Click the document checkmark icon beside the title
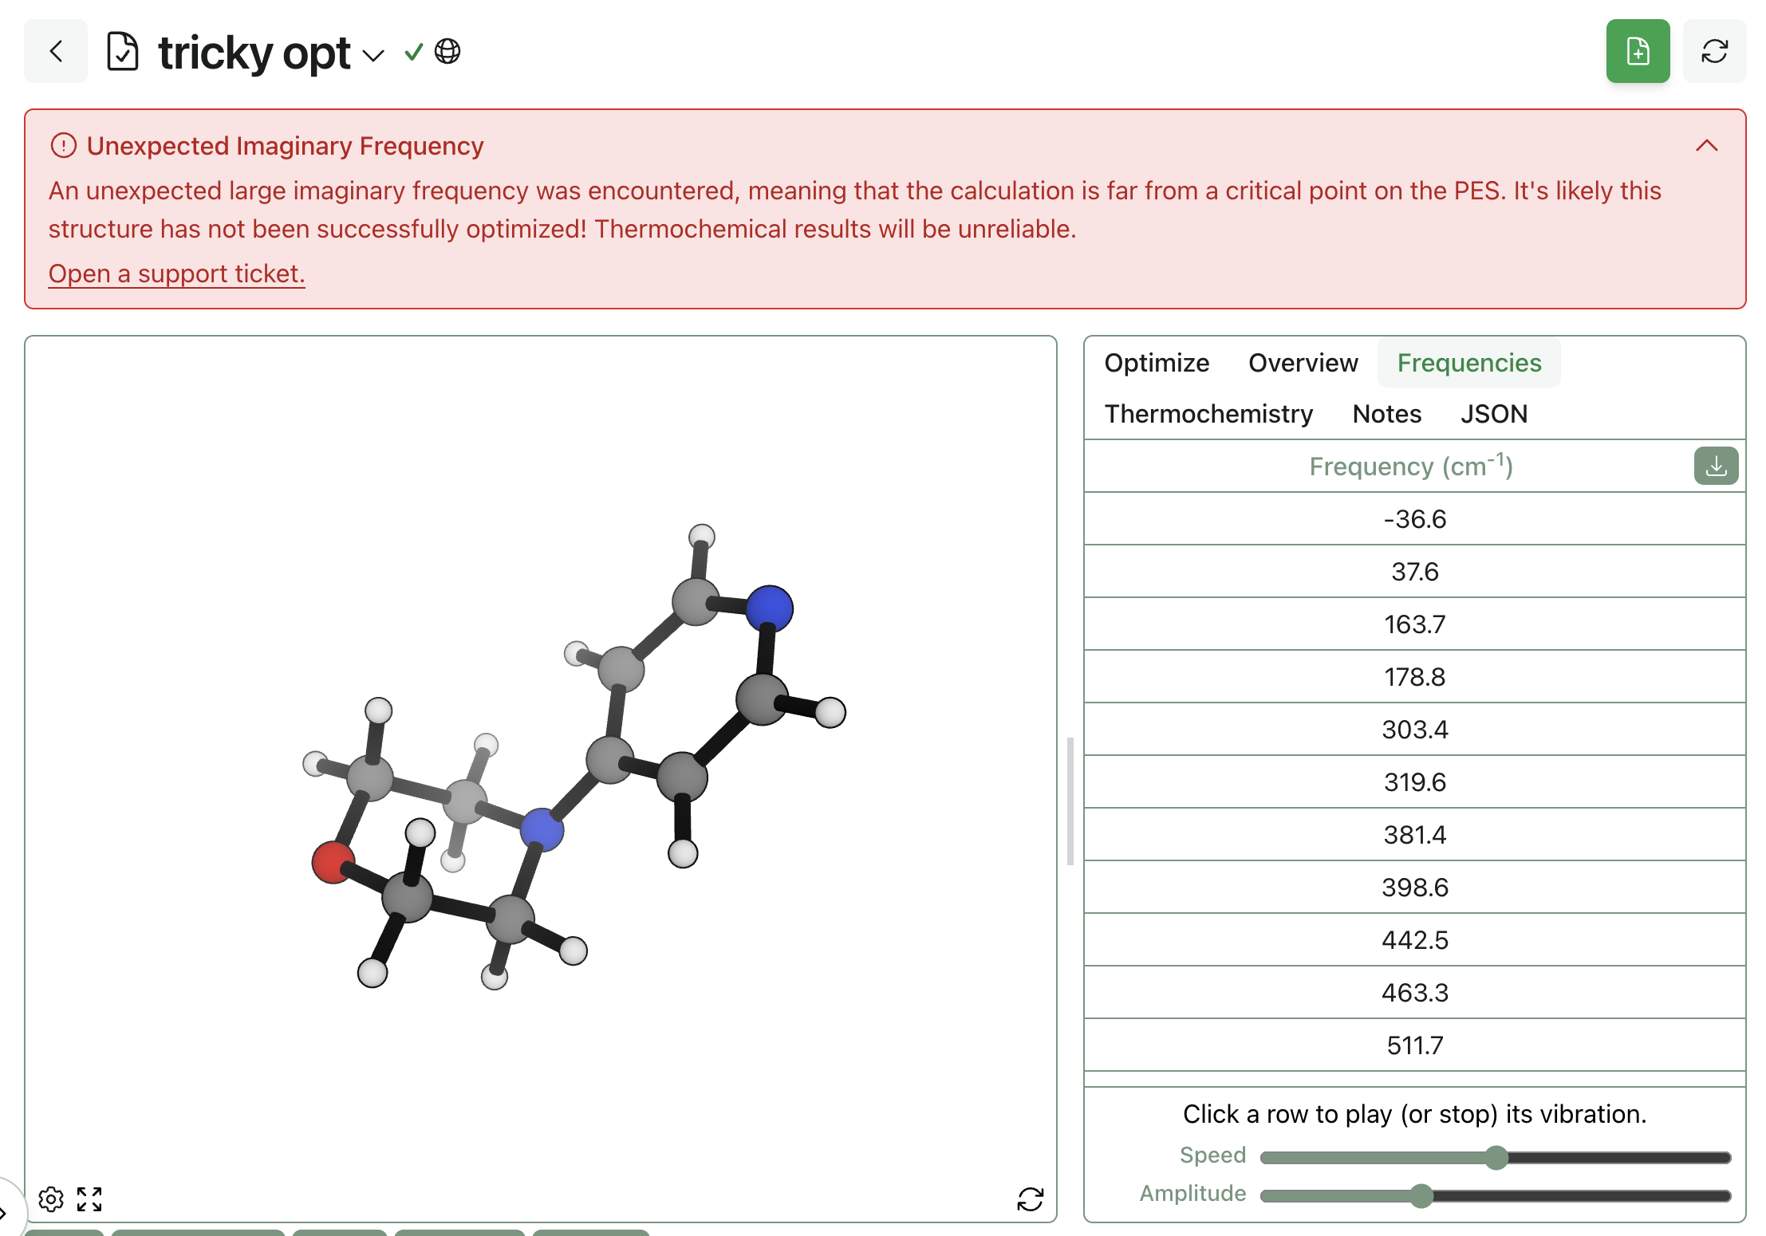The width and height of the screenshot is (1766, 1236). [x=123, y=52]
